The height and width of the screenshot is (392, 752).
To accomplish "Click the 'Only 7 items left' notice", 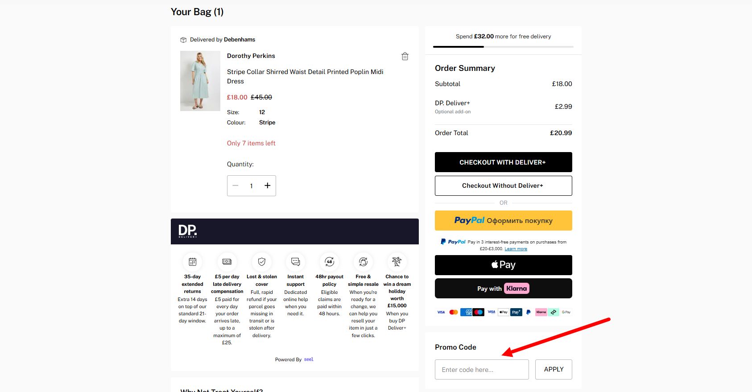I will [x=251, y=143].
